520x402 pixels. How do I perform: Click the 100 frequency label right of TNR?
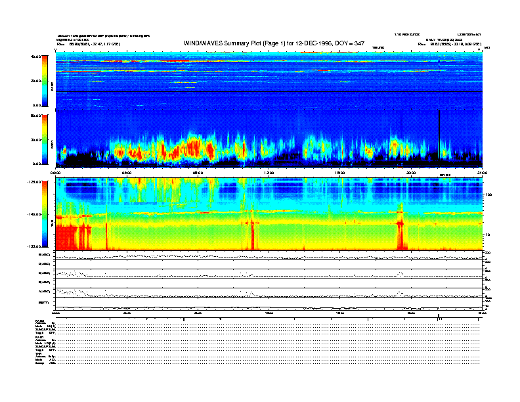[488, 194]
